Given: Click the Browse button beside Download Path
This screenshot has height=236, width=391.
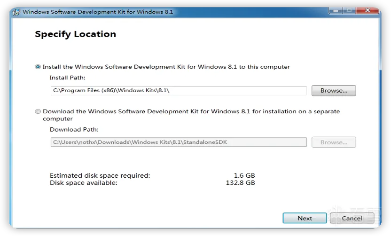Looking at the screenshot, I should [x=334, y=142].
